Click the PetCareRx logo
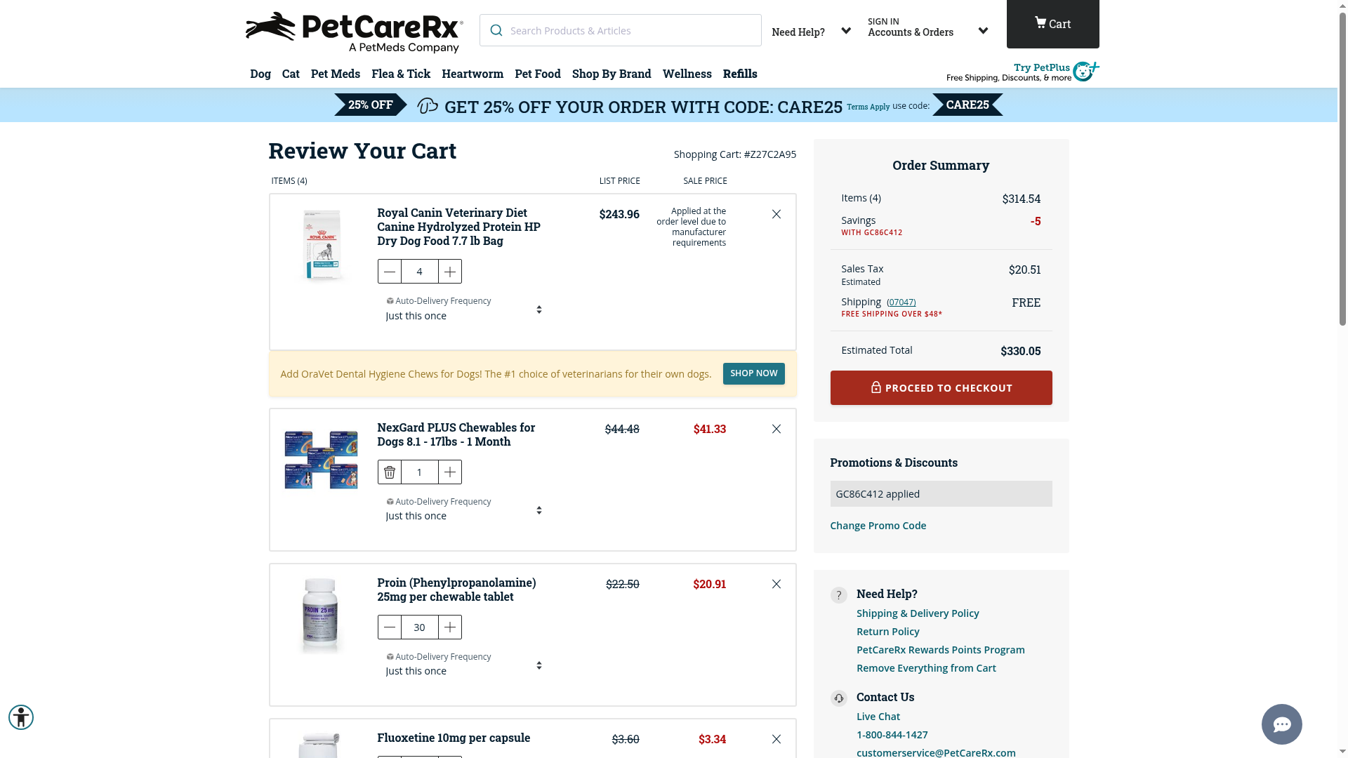The width and height of the screenshot is (1348, 758). 354,32
